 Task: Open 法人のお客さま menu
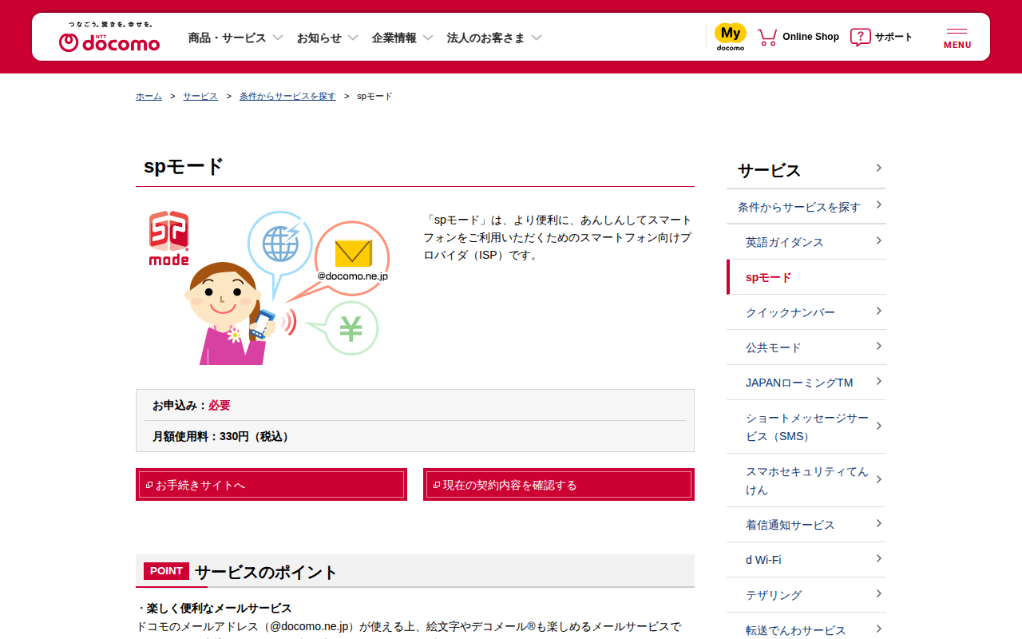pyautogui.click(x=494, y=38)
